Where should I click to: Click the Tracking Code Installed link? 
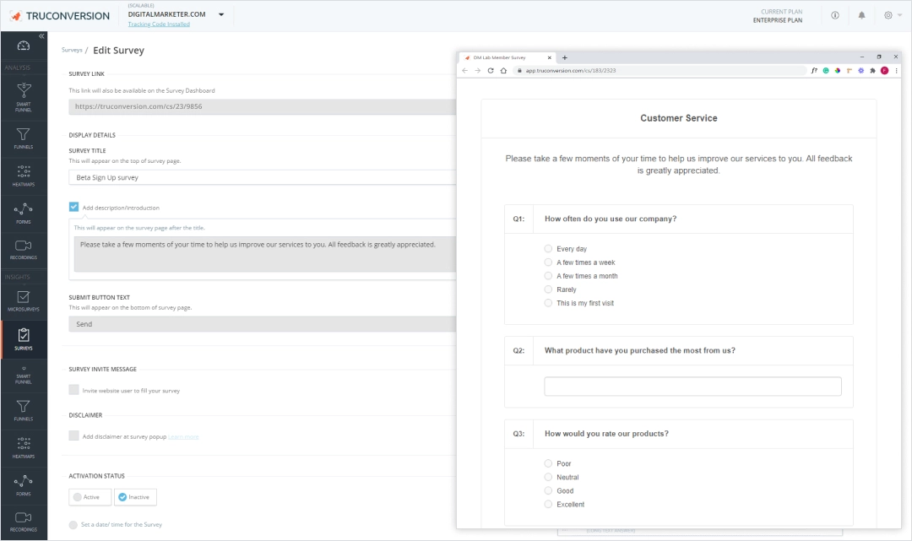coord(159,24)
